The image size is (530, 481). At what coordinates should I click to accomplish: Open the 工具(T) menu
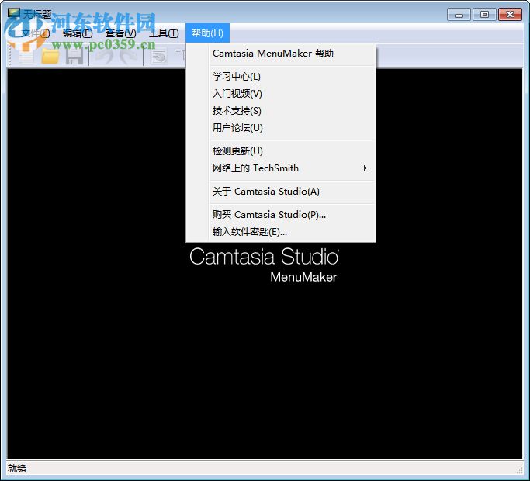[164, 33]
